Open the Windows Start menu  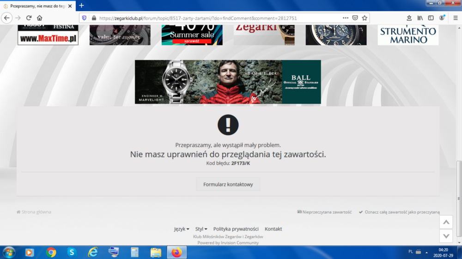point(9,253)
